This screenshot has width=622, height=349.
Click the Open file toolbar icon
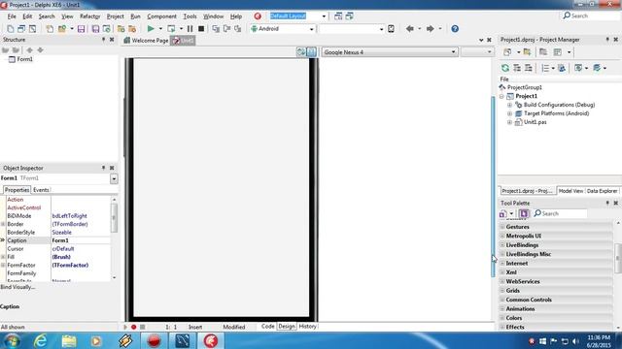tap(62, 29)
